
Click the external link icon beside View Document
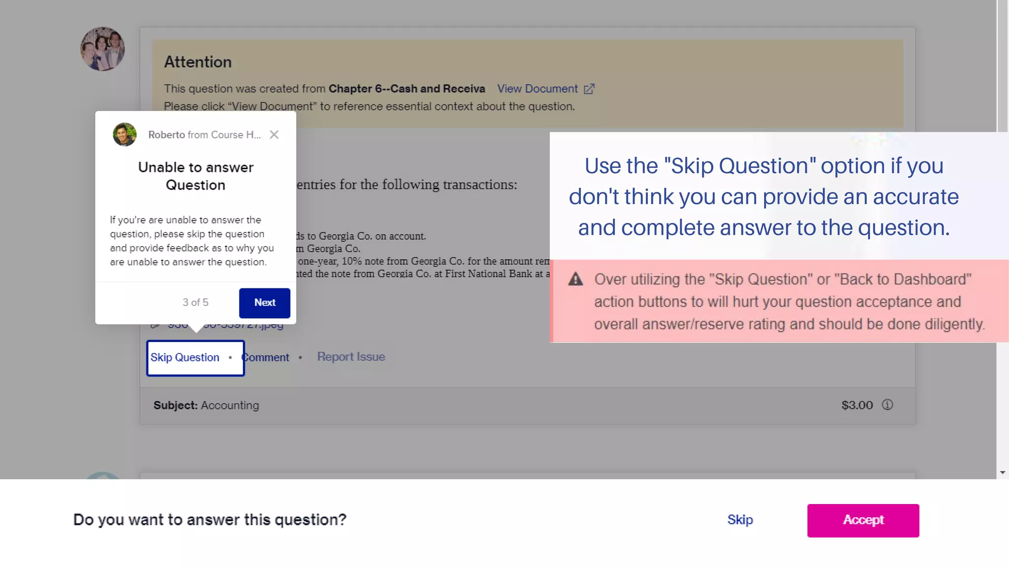pos(589,89)
